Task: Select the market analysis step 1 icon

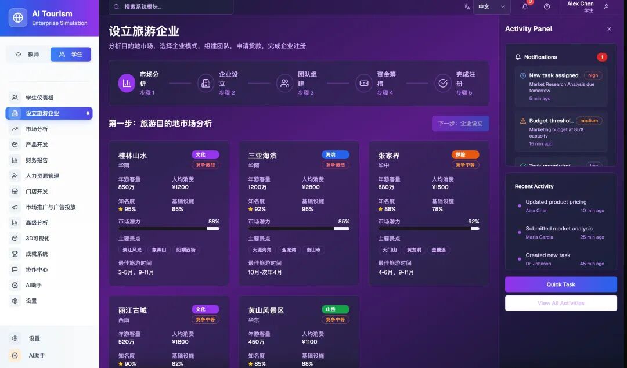Action: click(x=127, y=83)
